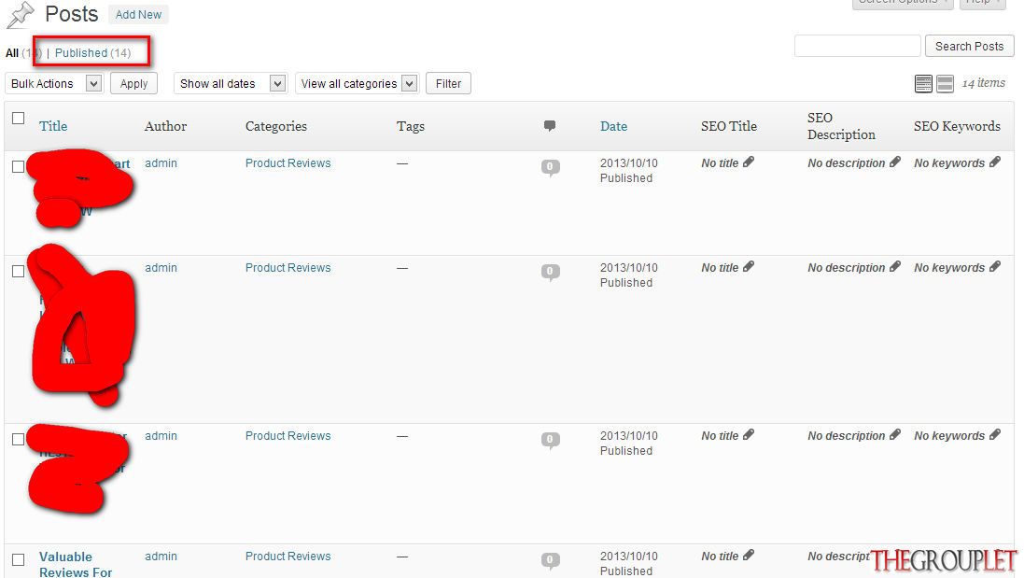Image resolution: width=1024 pixels, height=578 pixels.
Task: Edit SEO keywords pencil in third post row
Action: tap(995, 434)
